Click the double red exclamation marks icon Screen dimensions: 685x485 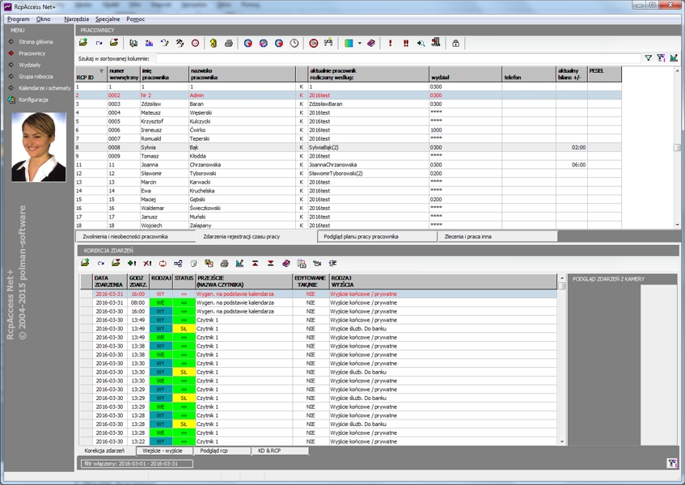point(406,44)
